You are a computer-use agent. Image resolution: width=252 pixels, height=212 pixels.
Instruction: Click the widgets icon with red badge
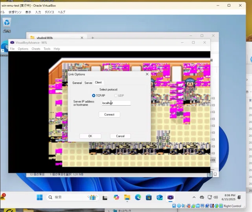pos(3,197)
